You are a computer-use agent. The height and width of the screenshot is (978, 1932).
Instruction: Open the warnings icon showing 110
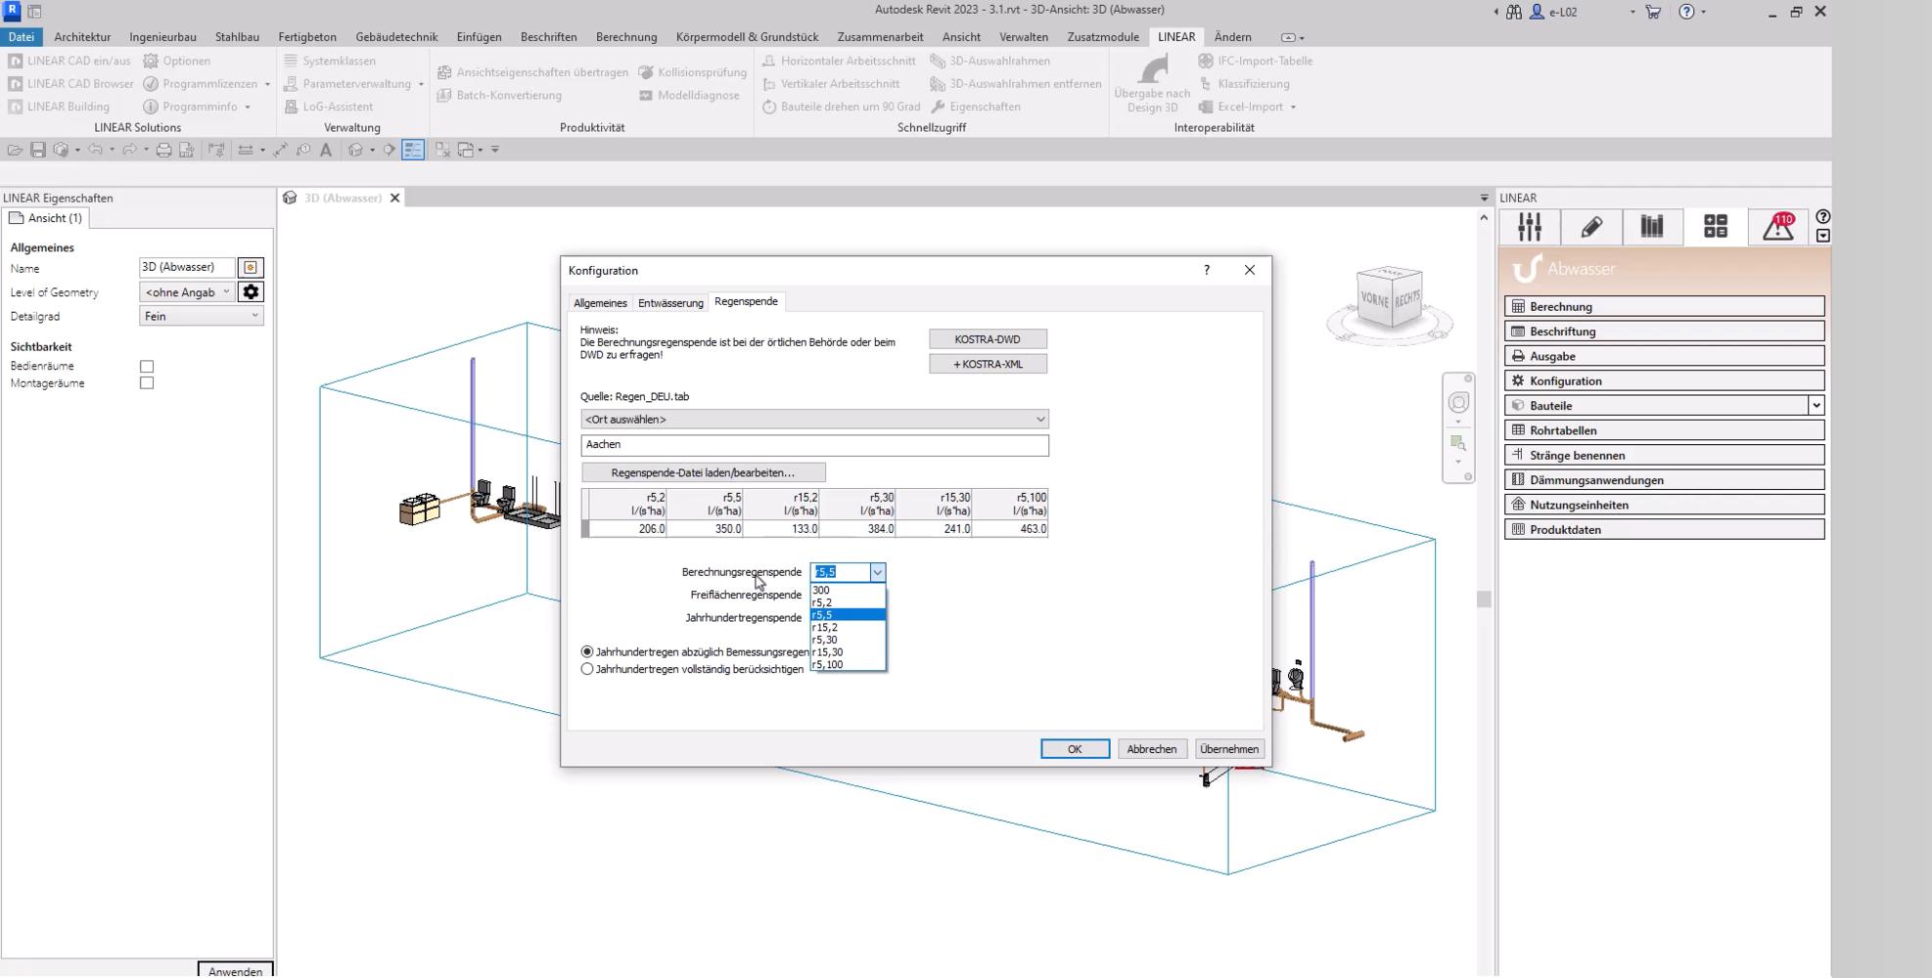(x=1777, y=227)
